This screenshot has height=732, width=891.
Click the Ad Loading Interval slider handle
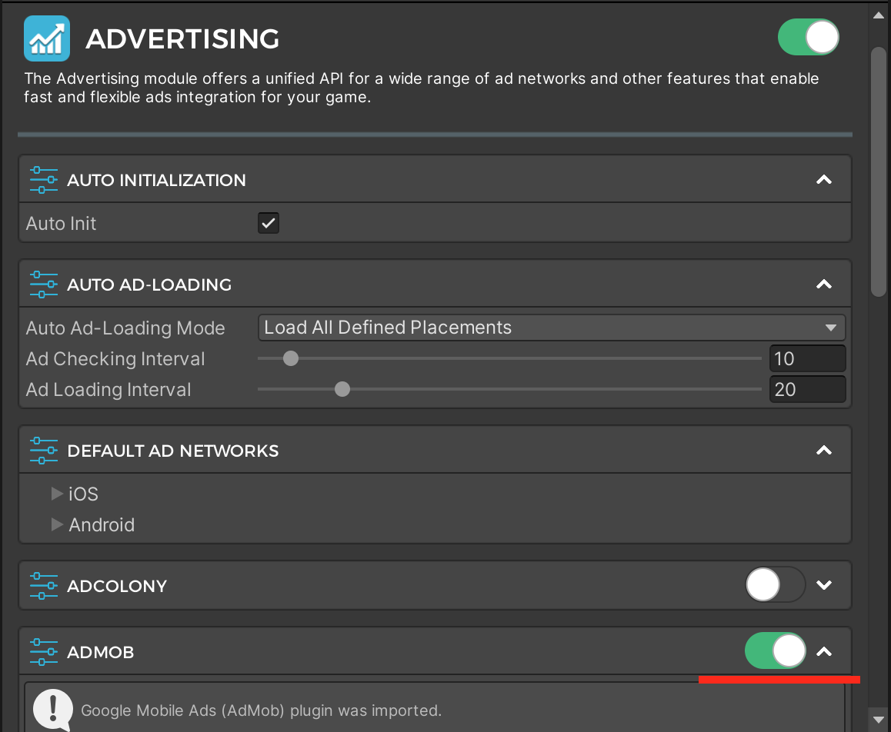point(342,389)
